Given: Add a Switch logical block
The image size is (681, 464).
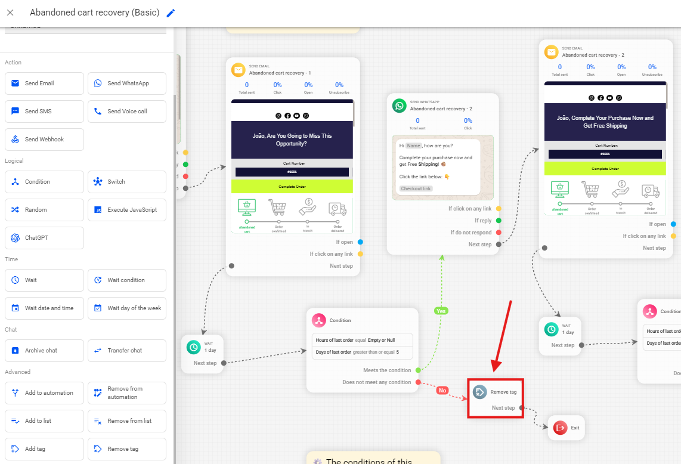Looking at the screenshot, I should pos(127,182).
